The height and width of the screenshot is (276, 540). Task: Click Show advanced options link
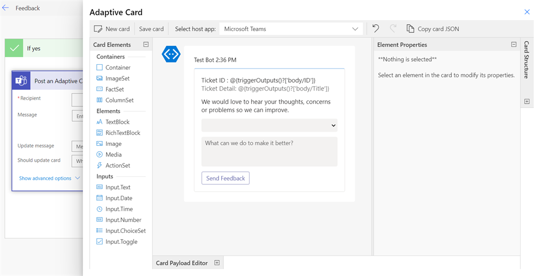click(49, 178)
